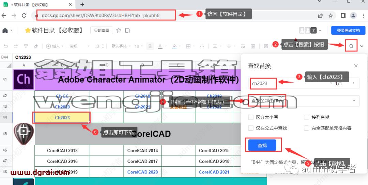The height and width of the screenshot is (185, 368).
Task: Enable the 区分大小写 checkbox
Action: pos(251,117)
